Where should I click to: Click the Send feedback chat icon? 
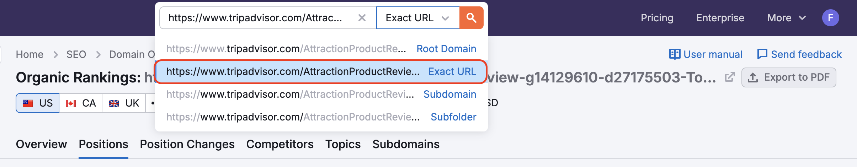coord(762,54)
